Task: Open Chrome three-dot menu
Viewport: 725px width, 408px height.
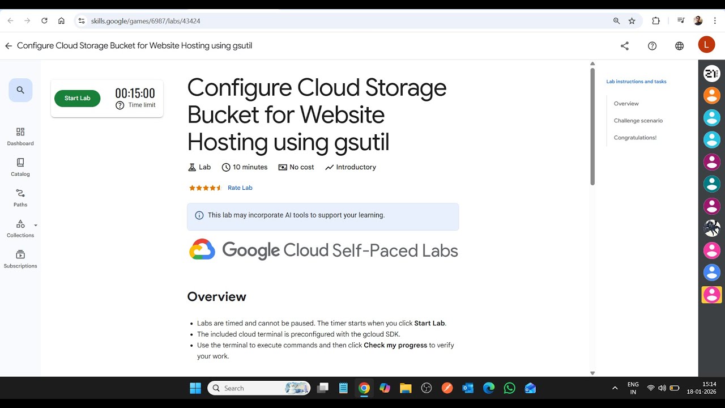Action: pyautogui.click(x=715, y=21)
